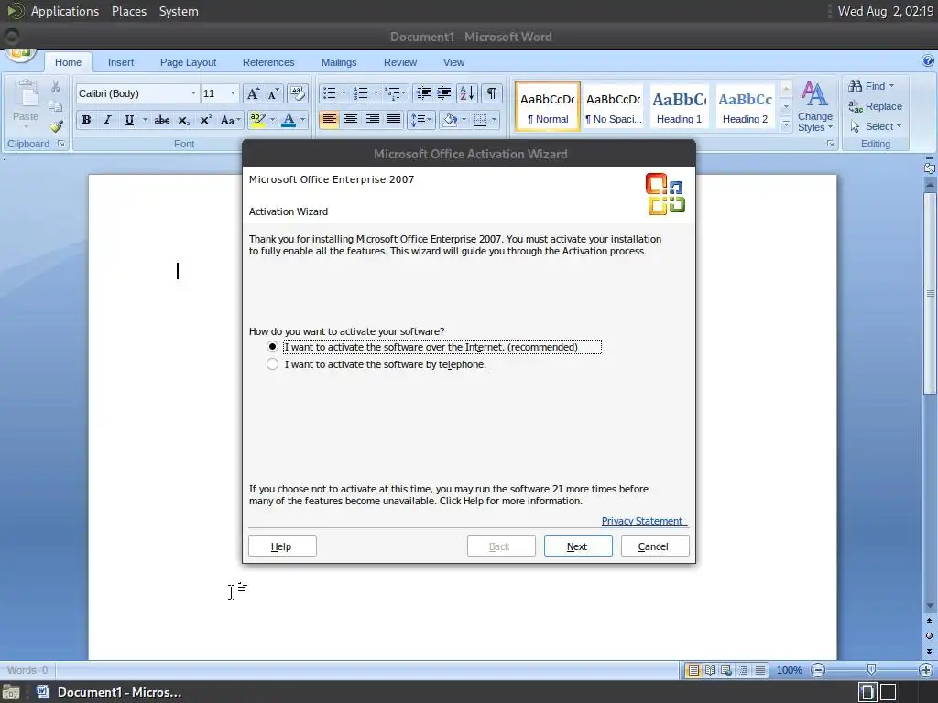Open the Places menu

click(x=129, y=11)
